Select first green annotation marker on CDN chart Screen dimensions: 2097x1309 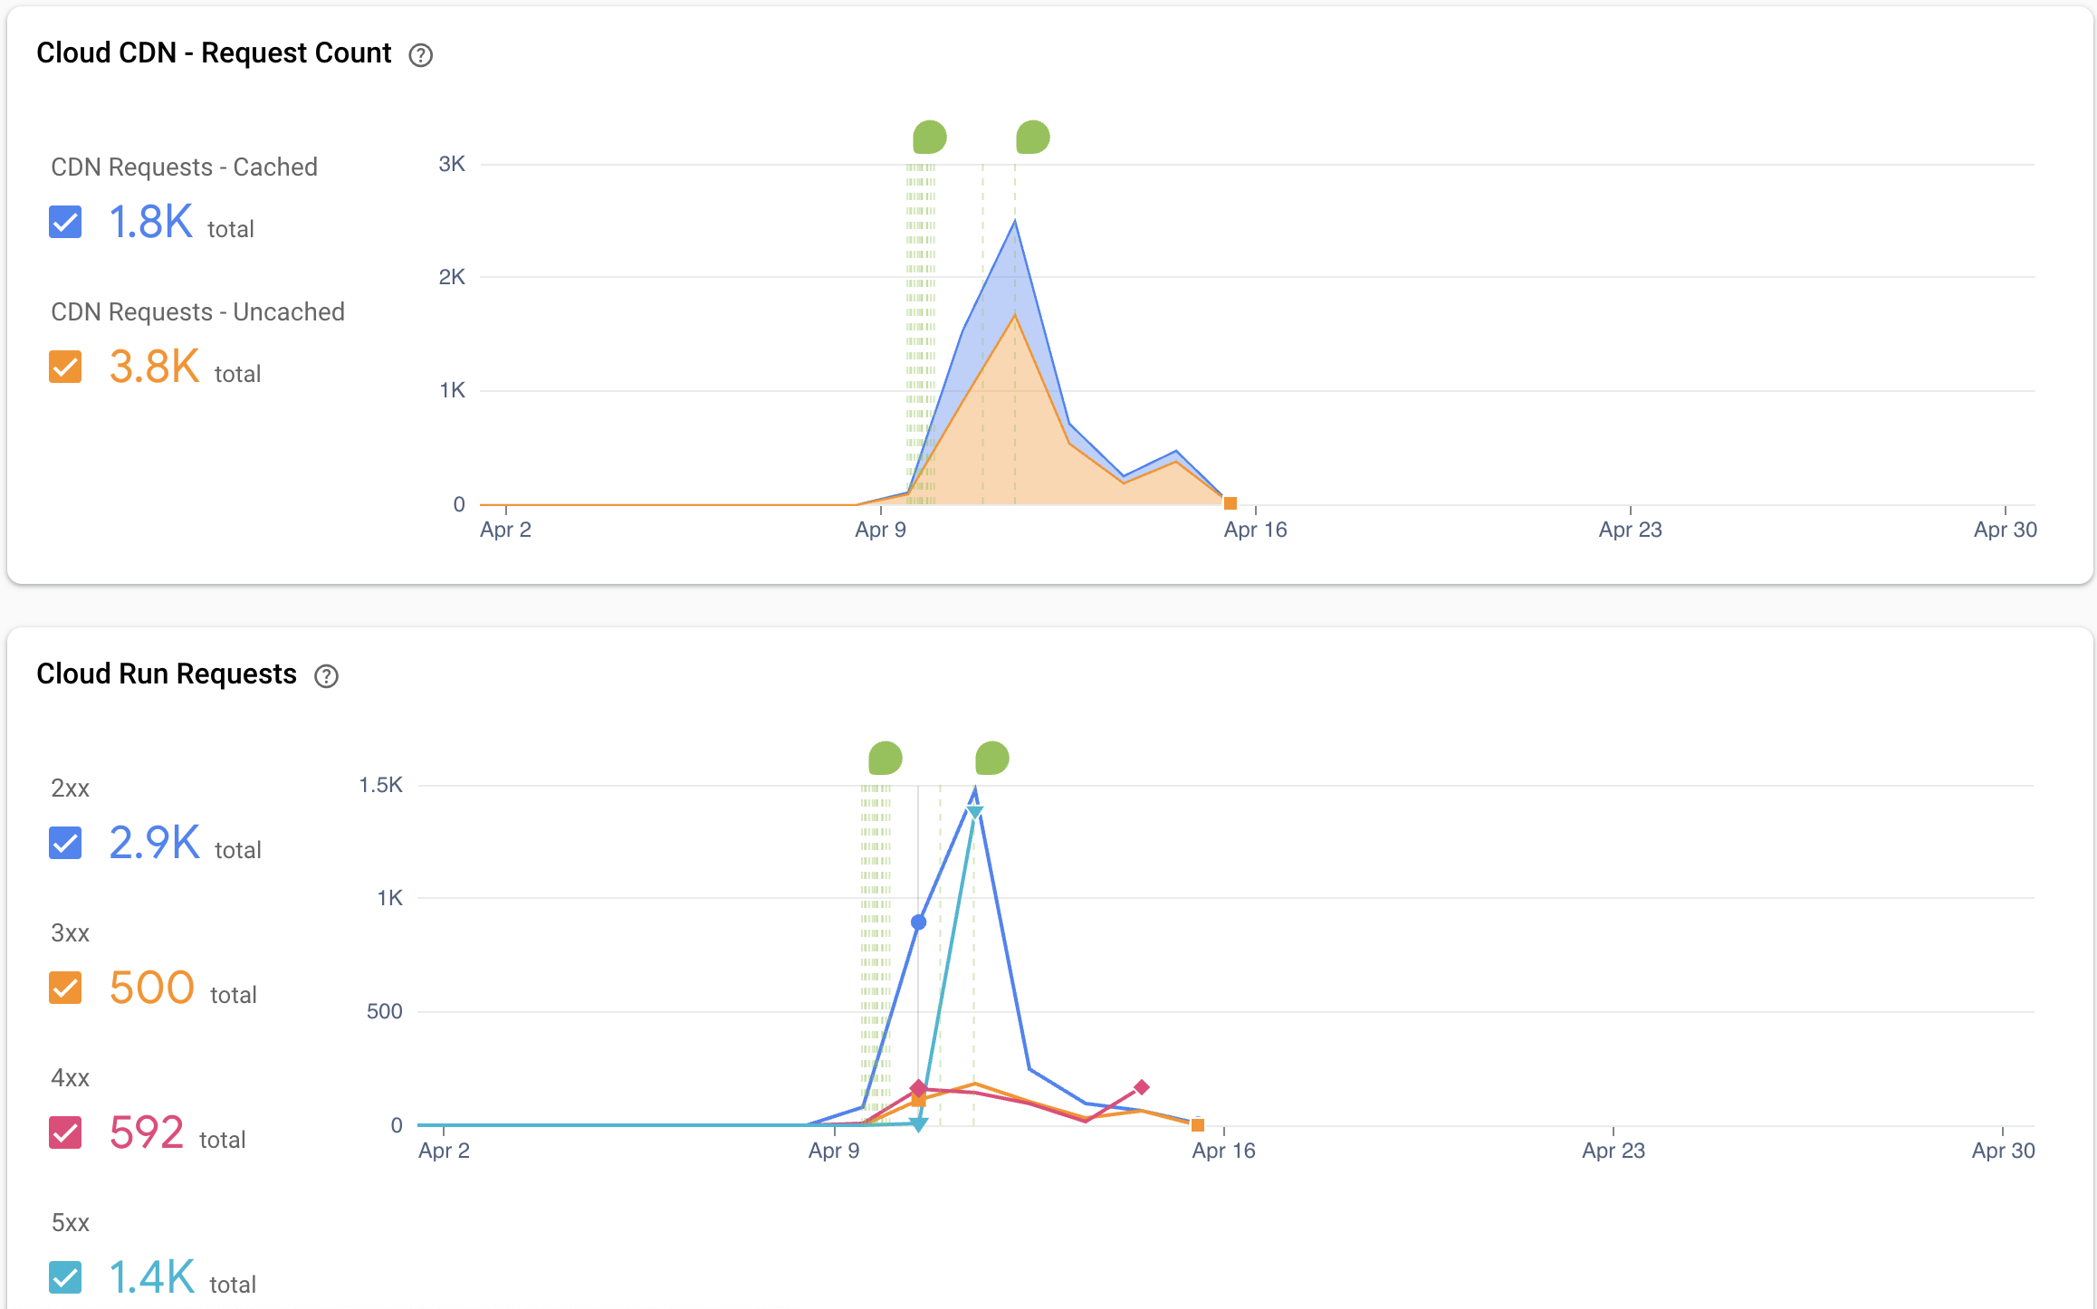929,138
